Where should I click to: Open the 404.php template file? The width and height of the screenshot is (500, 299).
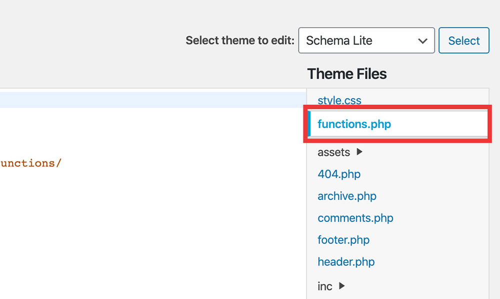pos(339,174)
